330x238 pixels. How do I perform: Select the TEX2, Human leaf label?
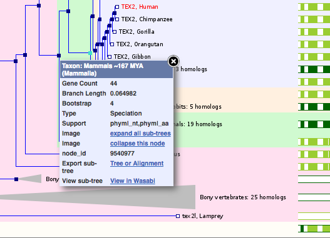pyautogui.click(x=140, y=7)
